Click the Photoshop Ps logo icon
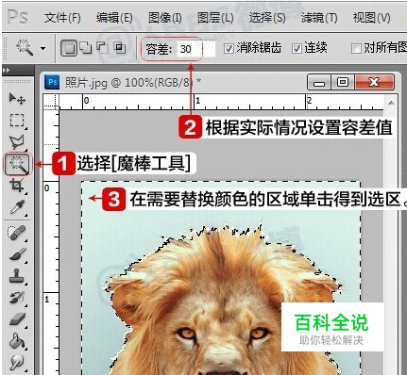407x375 pixels. coord(18,17)
